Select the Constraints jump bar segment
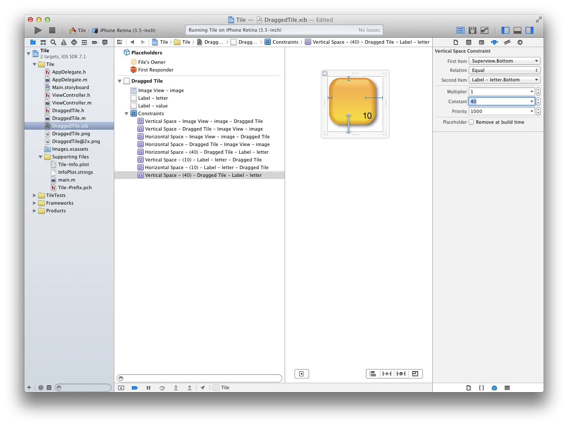This screenshot has width=568, height=426. point(281,42)
